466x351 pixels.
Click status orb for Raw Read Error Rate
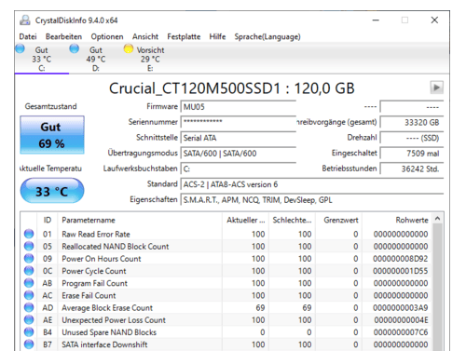(29, 234)
